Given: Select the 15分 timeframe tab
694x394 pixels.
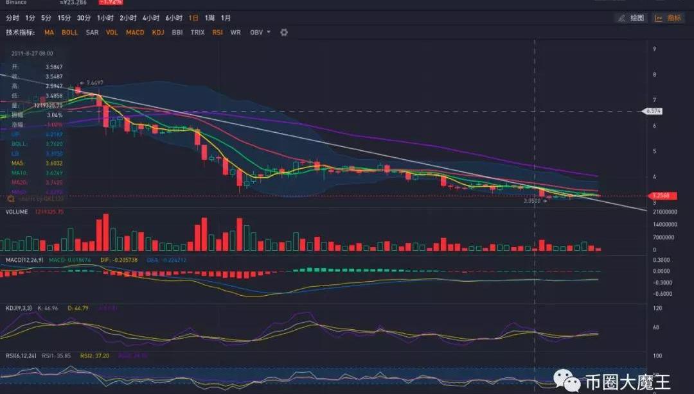Looking at the screenshot, I should click(x=64, y=18).
